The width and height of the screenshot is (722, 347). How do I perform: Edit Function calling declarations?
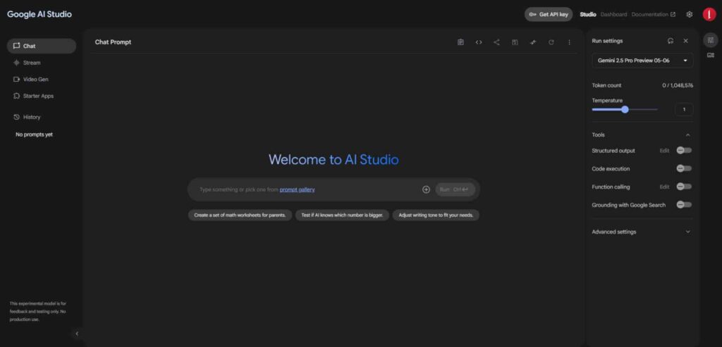point(664,187)
